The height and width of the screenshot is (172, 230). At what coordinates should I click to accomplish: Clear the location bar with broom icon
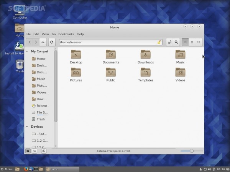coord(159,42)
